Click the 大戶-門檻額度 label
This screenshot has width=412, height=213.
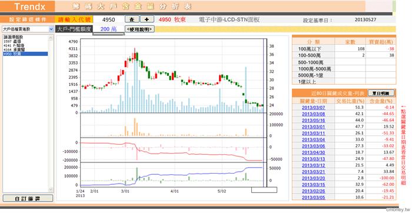(x=74, y=29)
